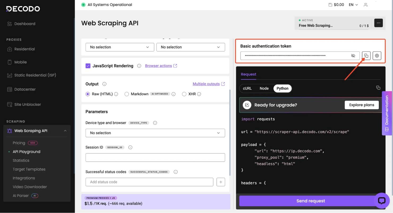393x213 pixels.
Task: Select API Playground submenu item
Action: (x=27, y=152)
